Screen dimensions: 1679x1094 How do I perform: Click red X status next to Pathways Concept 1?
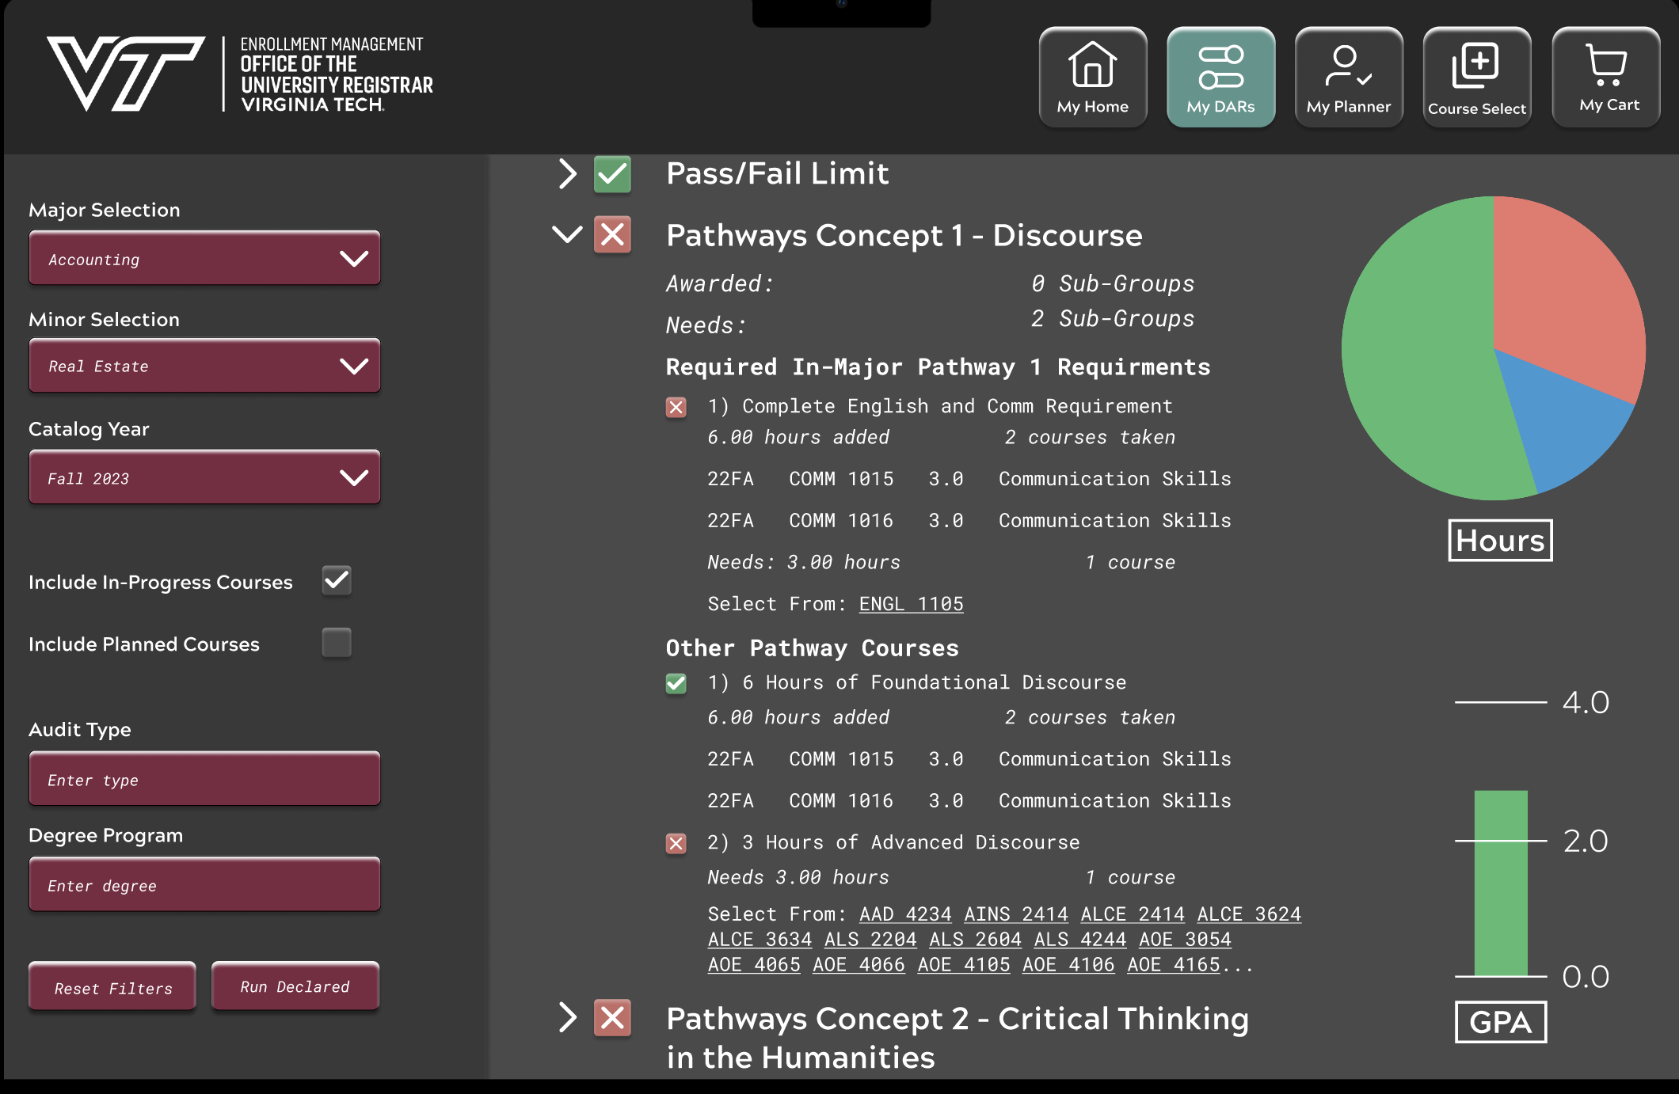tap(612, 235)
